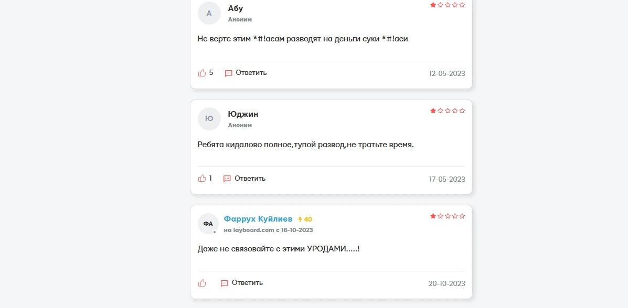Click the thumbs-up icon on Юджин's review
Screen dimensions: 628x308
click(x=202, y=179)
